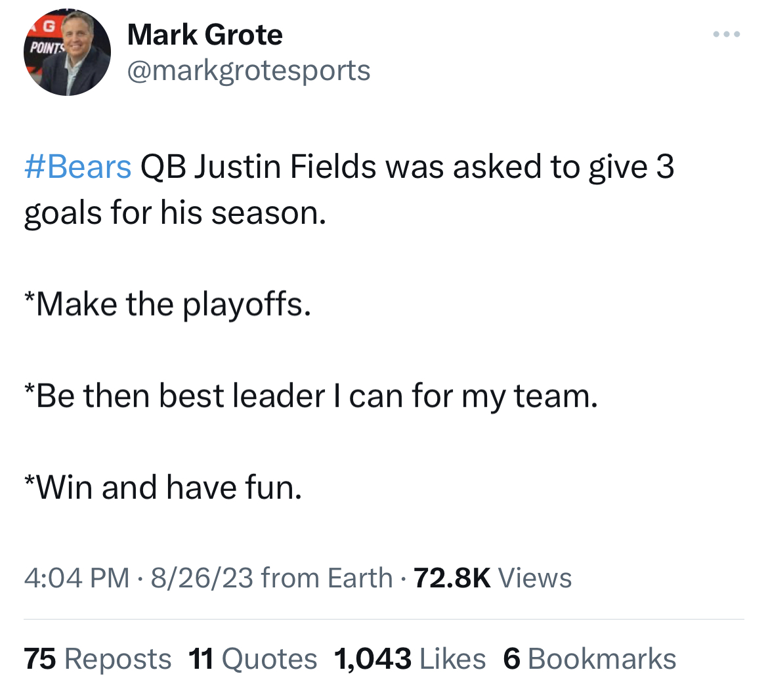This screenshot has height=697, width=768.
Task: Click Mark Grote's profile avatar
Action: click(x=66, y=53)
